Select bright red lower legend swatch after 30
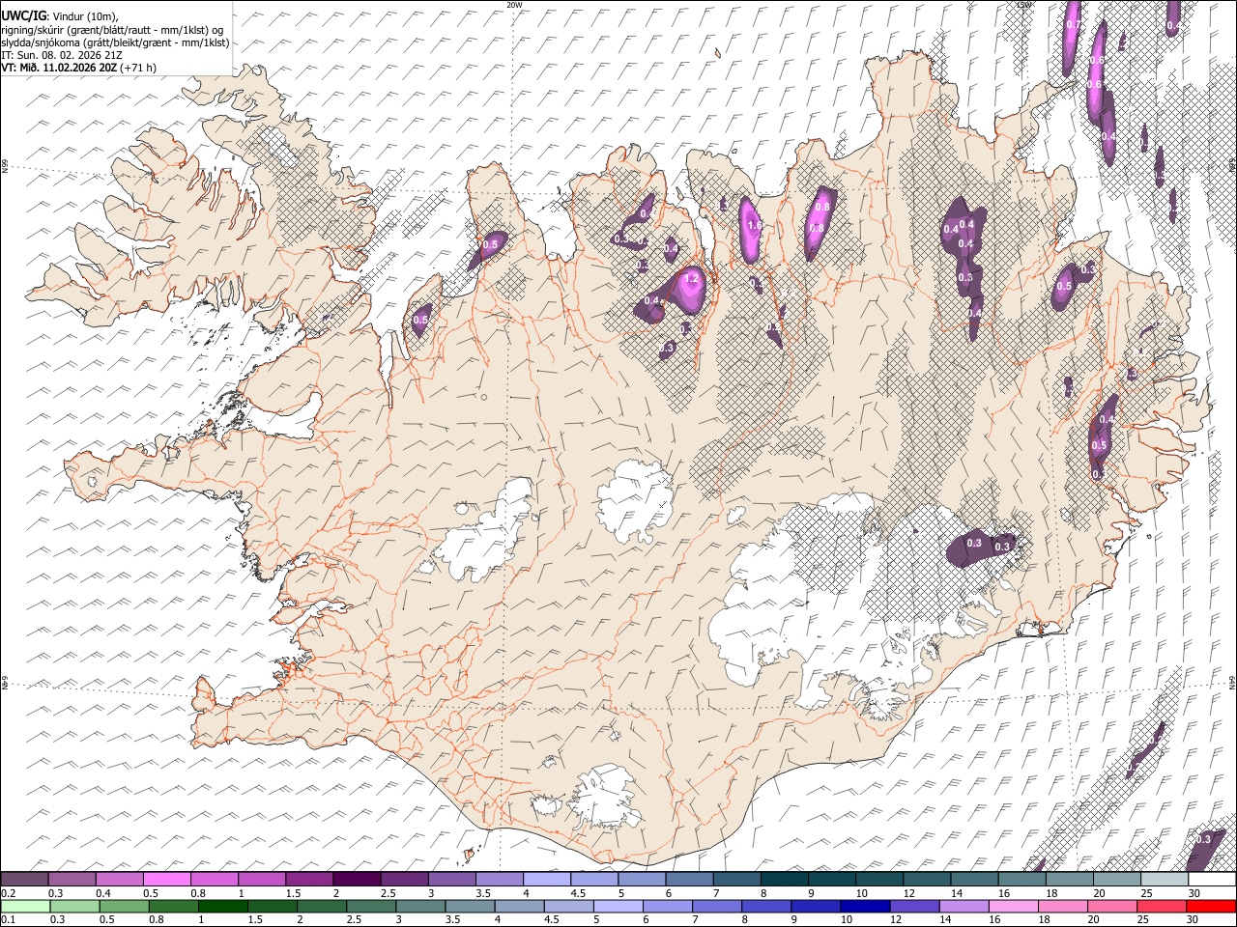 [1211, 906]
